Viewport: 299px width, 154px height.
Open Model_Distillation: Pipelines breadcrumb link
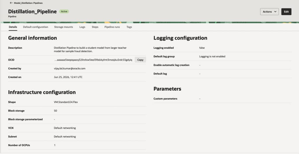point(28,3)
